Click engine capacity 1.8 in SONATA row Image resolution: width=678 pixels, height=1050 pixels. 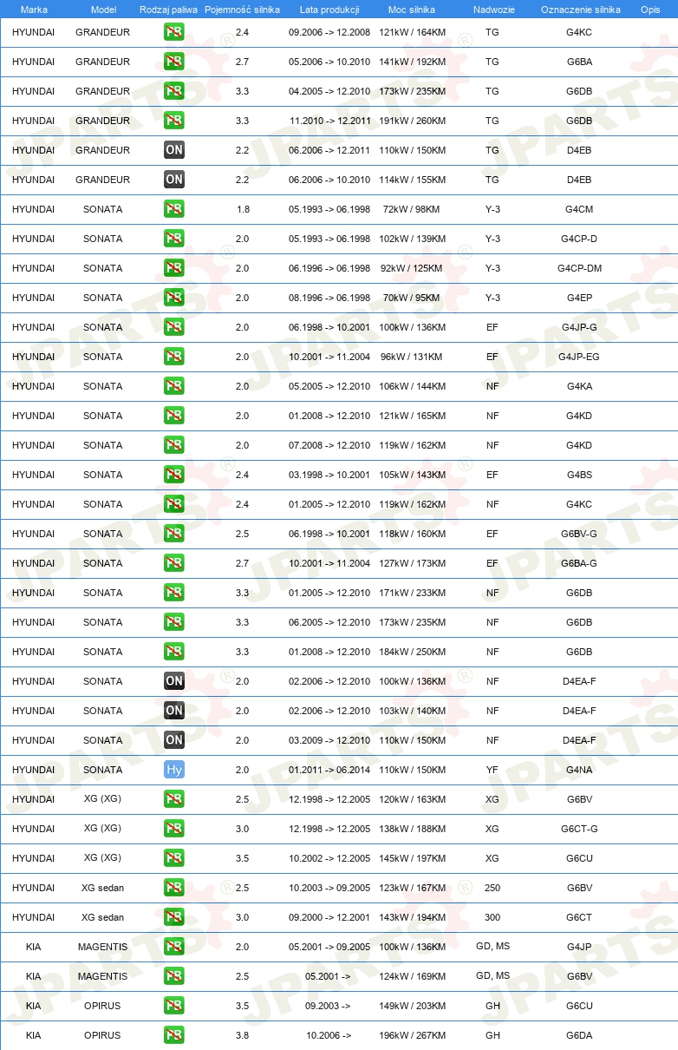243,209
